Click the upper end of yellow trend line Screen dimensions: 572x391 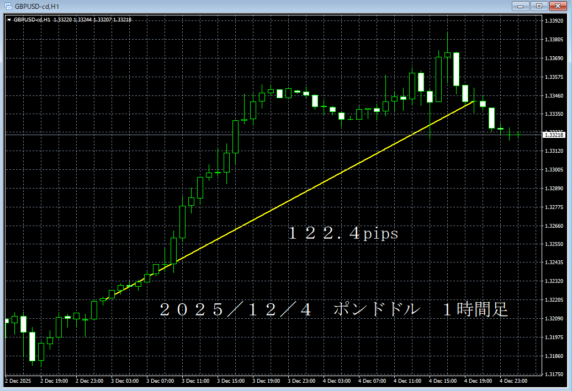click(x=474, y=102)
